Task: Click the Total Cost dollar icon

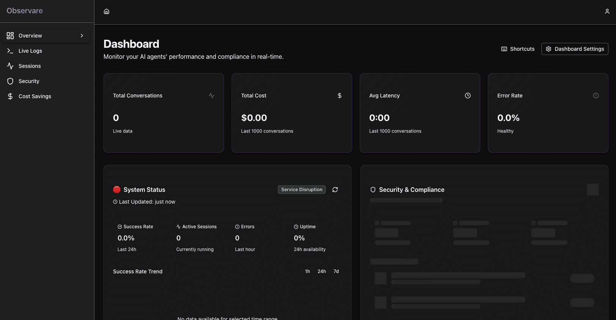Action: (x=340, y=96)
